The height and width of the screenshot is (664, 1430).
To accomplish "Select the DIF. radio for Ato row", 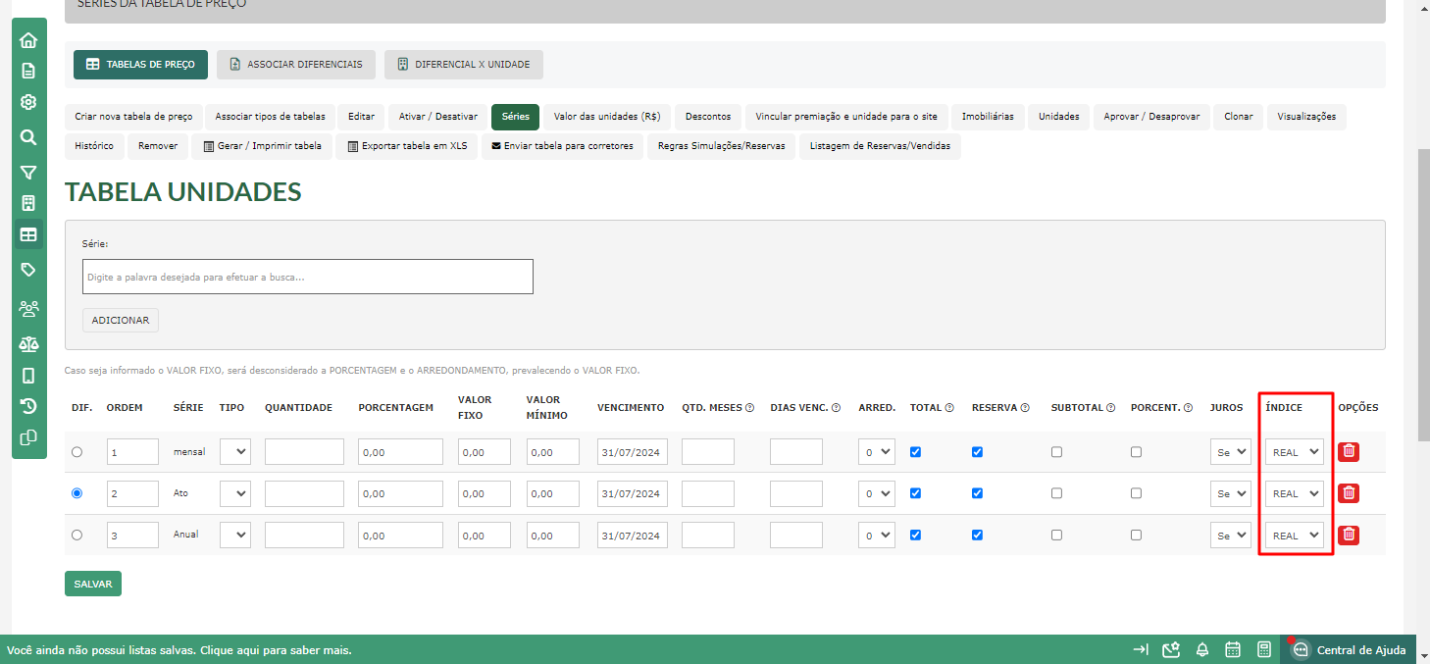I will pyautogui.click(x=77, y=493).
